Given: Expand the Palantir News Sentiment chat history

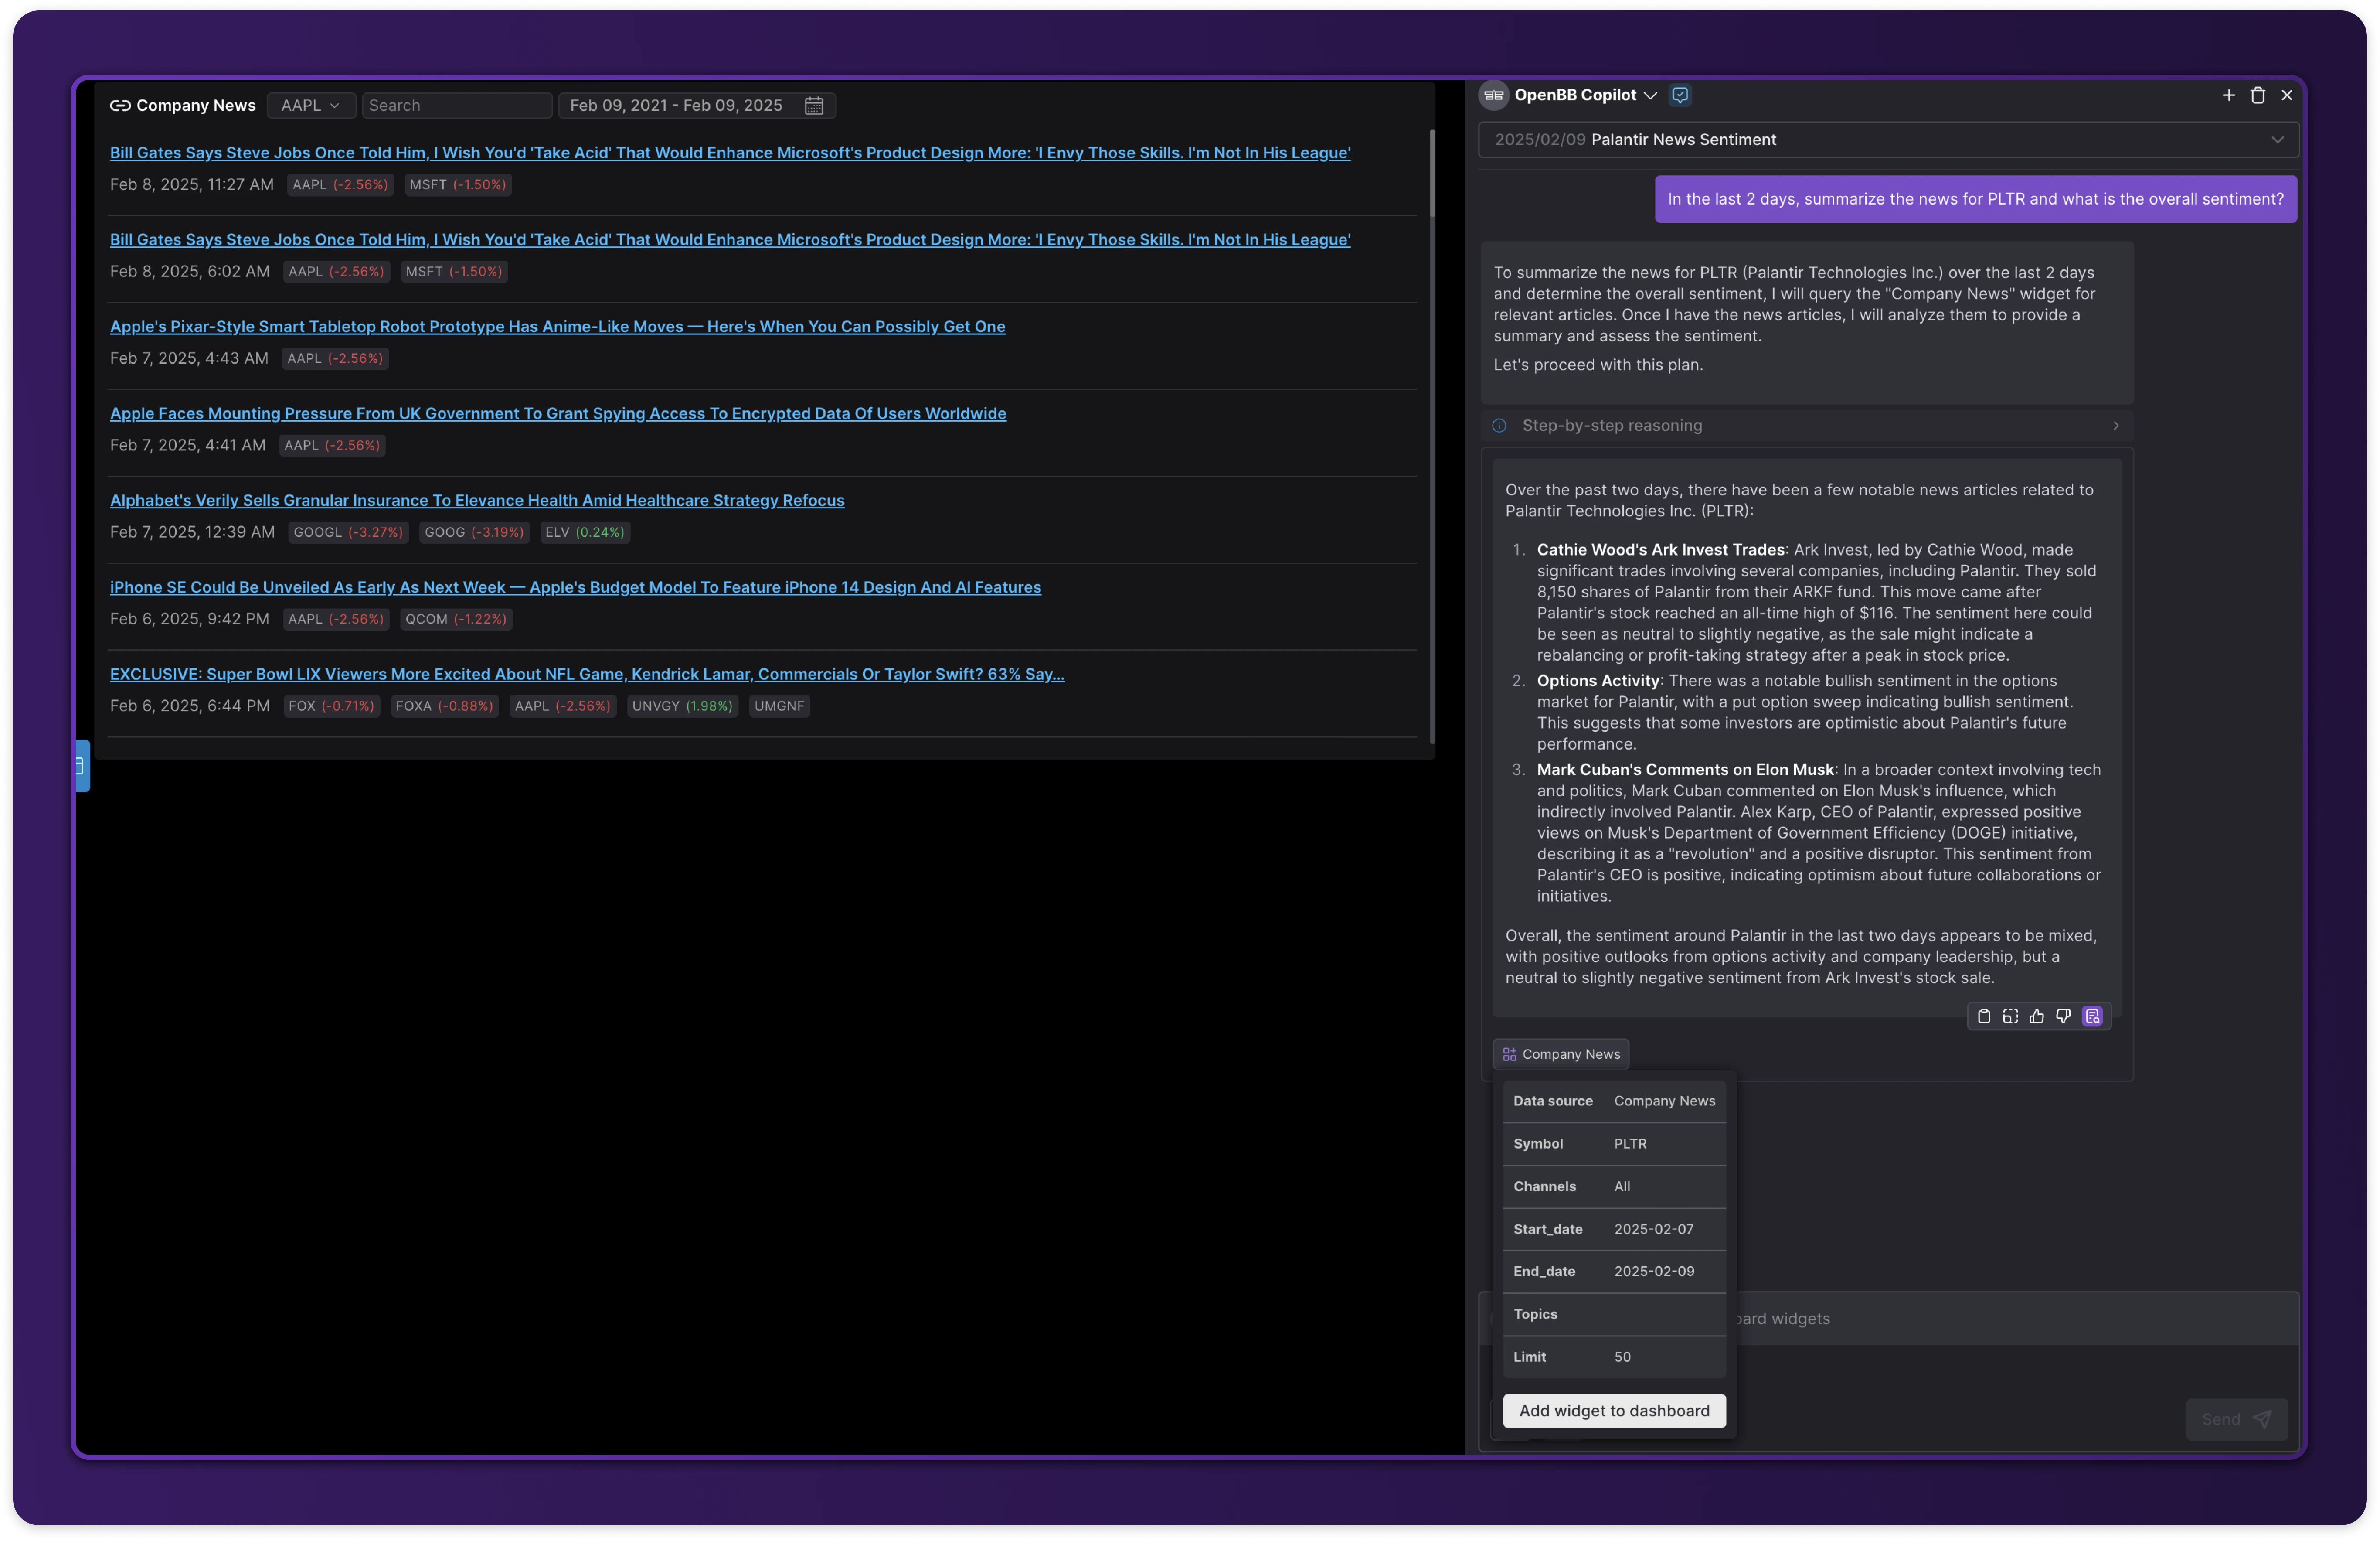Looking at the screenshot, I should coord(2277,140).
